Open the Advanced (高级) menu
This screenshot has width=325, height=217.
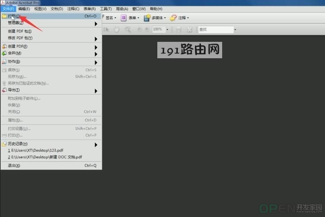[122, 9]
